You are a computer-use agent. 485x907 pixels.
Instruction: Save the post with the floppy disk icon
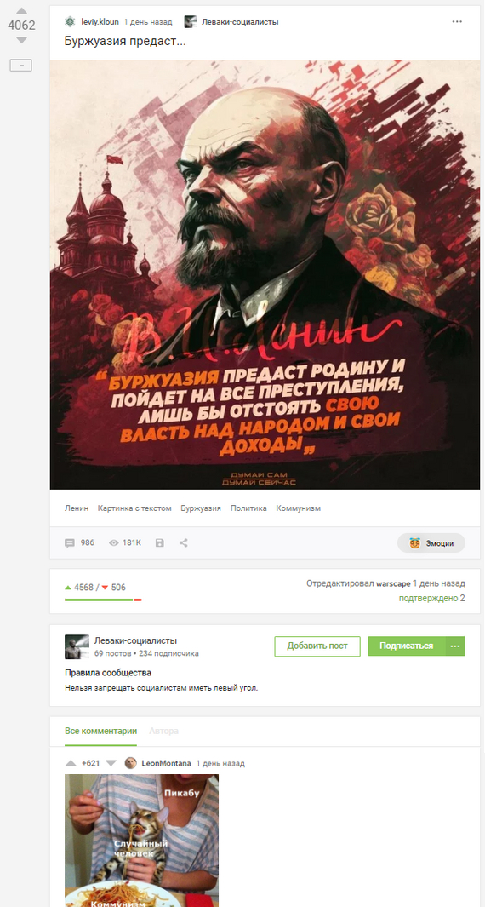160,543
